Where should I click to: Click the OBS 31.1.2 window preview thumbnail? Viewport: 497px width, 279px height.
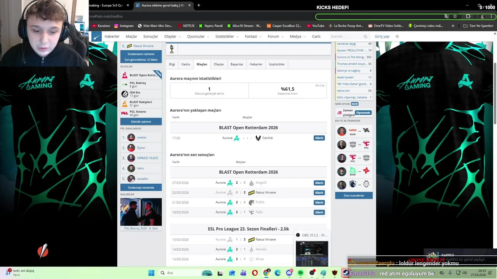point(312,254)
